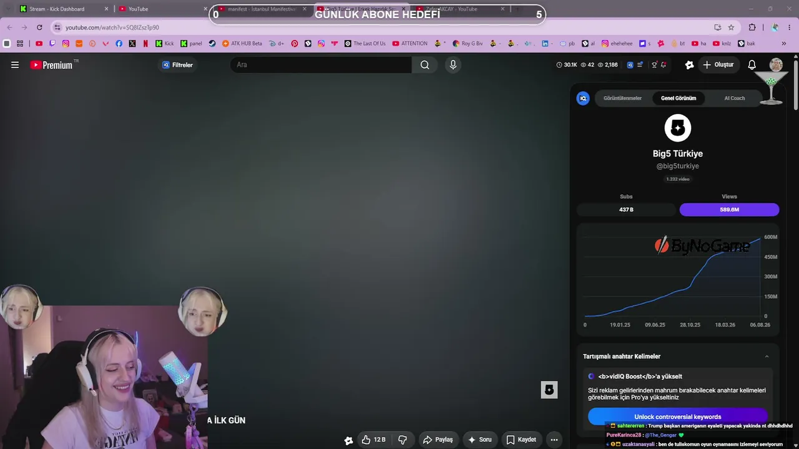Focus the YouTube 'Ara' search field

[x=321, y=65]
